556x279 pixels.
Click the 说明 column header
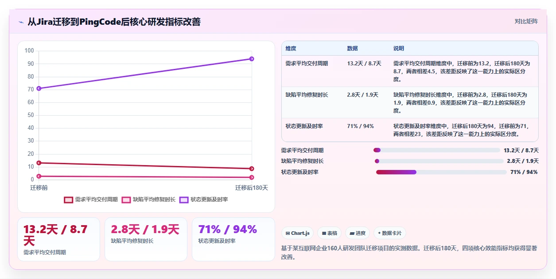pyautogui.click(x=399, y=49)
